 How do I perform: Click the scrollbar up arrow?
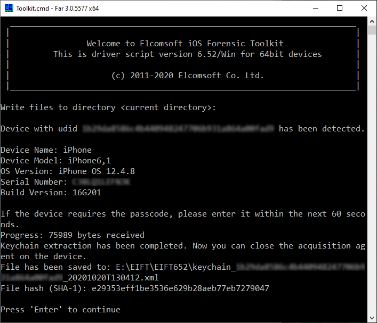372,21
